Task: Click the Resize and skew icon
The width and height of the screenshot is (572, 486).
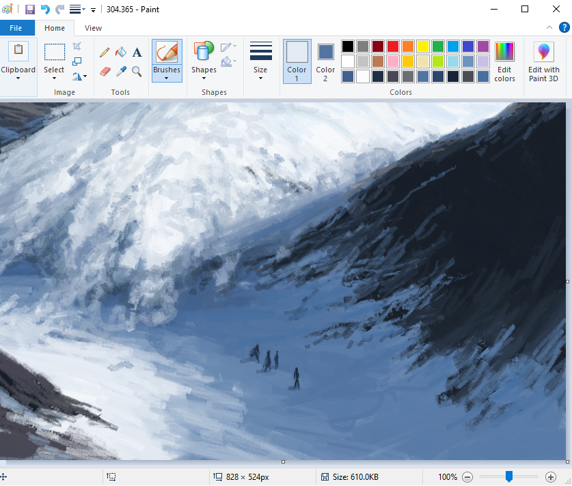Action: pyautogui.click(x=77, y=61)
